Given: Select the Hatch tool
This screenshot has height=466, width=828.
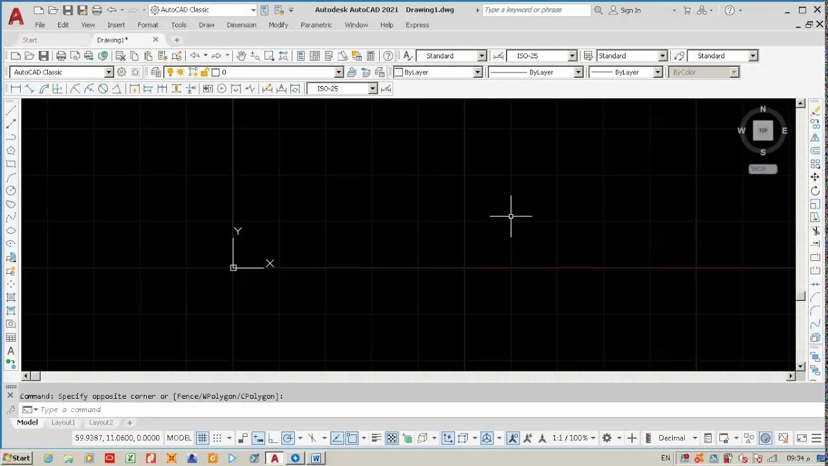Looking at the screenshot, I should pyautogui.click(x=11, y=297).
